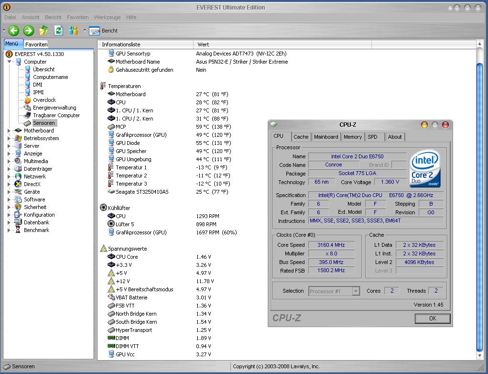This screenshot has height=374, width=488.
Task: Refresh the view using the refresh icon
Action: (58, 31)
